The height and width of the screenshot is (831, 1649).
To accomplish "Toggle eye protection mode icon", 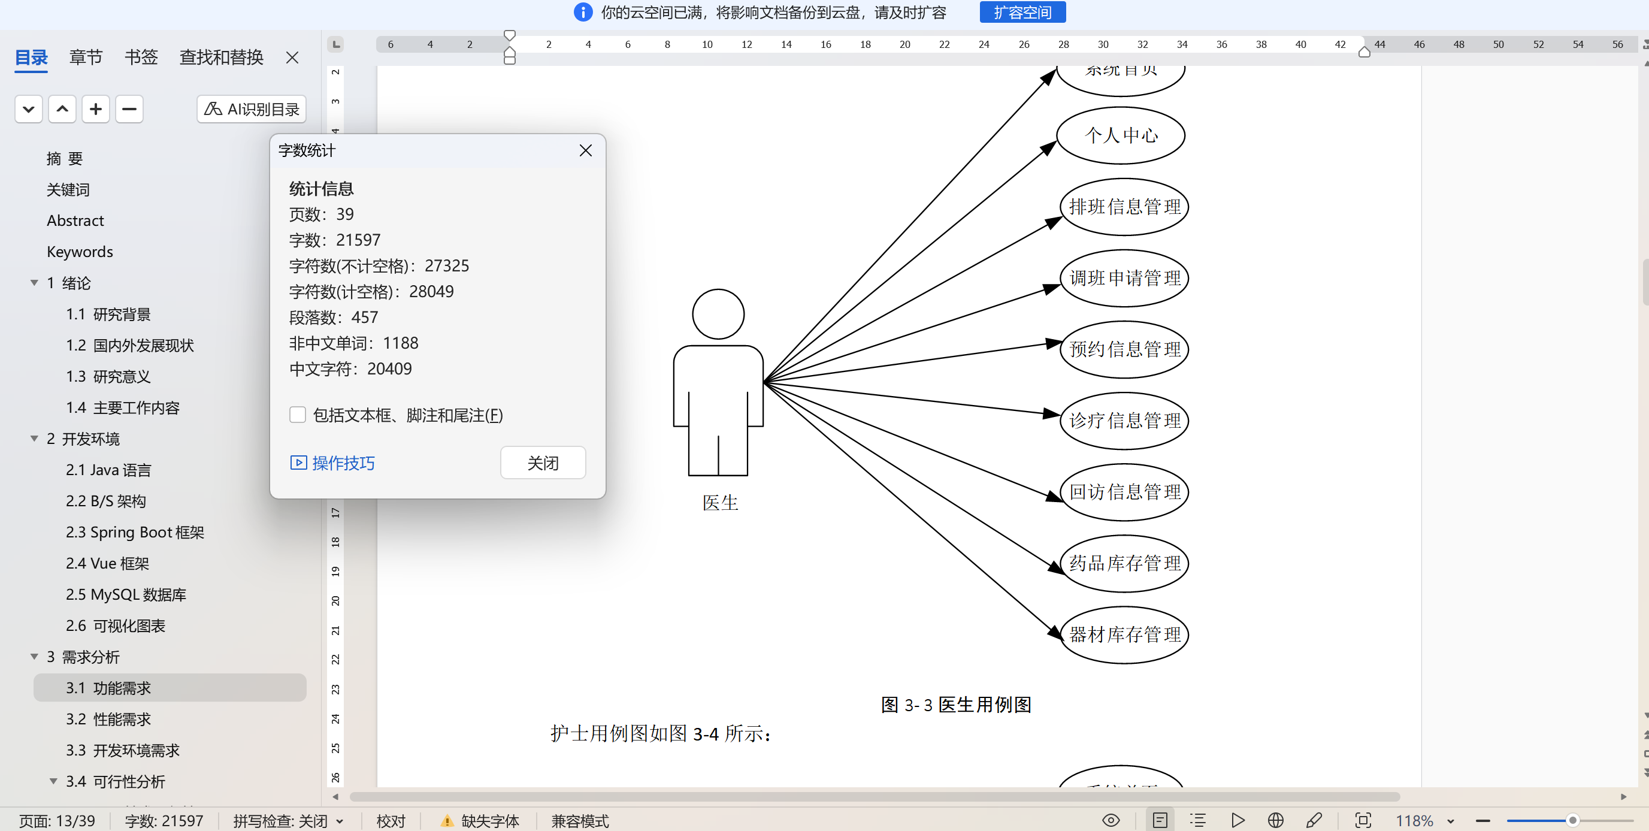I will pos(1111,820).
